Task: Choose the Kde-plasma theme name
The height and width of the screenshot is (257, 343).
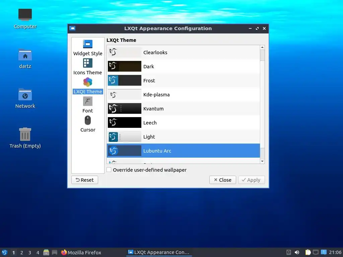Action: [156, 95]
